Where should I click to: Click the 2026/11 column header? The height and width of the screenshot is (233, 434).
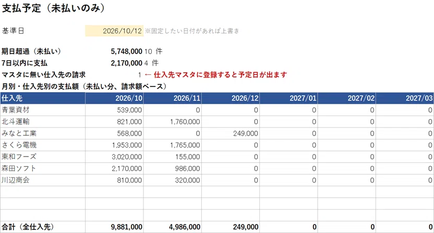point(173,98)
